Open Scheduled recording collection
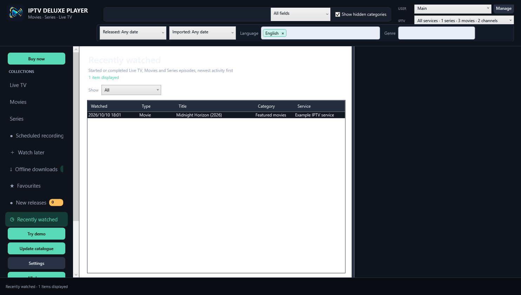 [37, 136]
